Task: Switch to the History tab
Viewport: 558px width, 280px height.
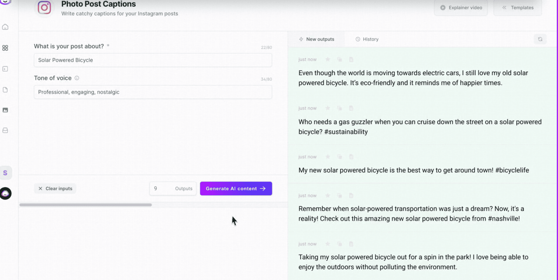Action: coord(367,39)
